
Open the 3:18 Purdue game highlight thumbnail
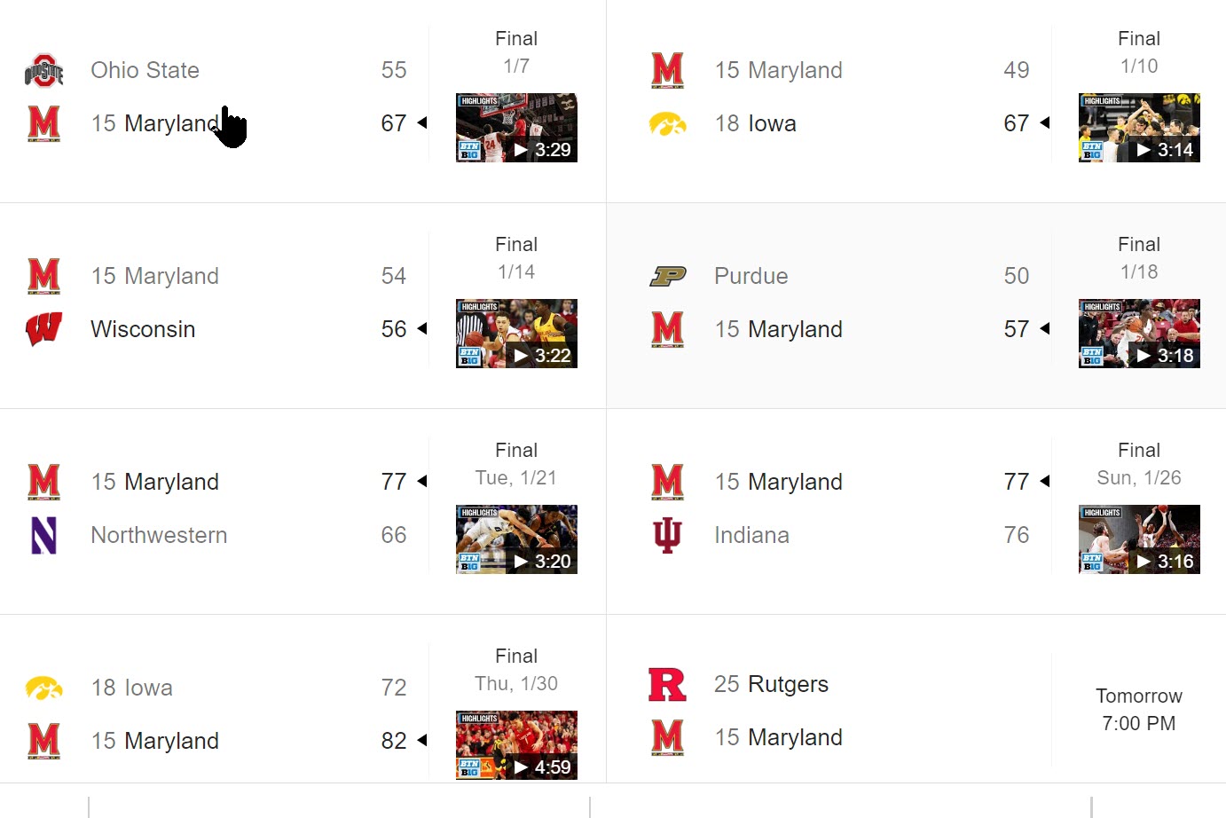1139,334
